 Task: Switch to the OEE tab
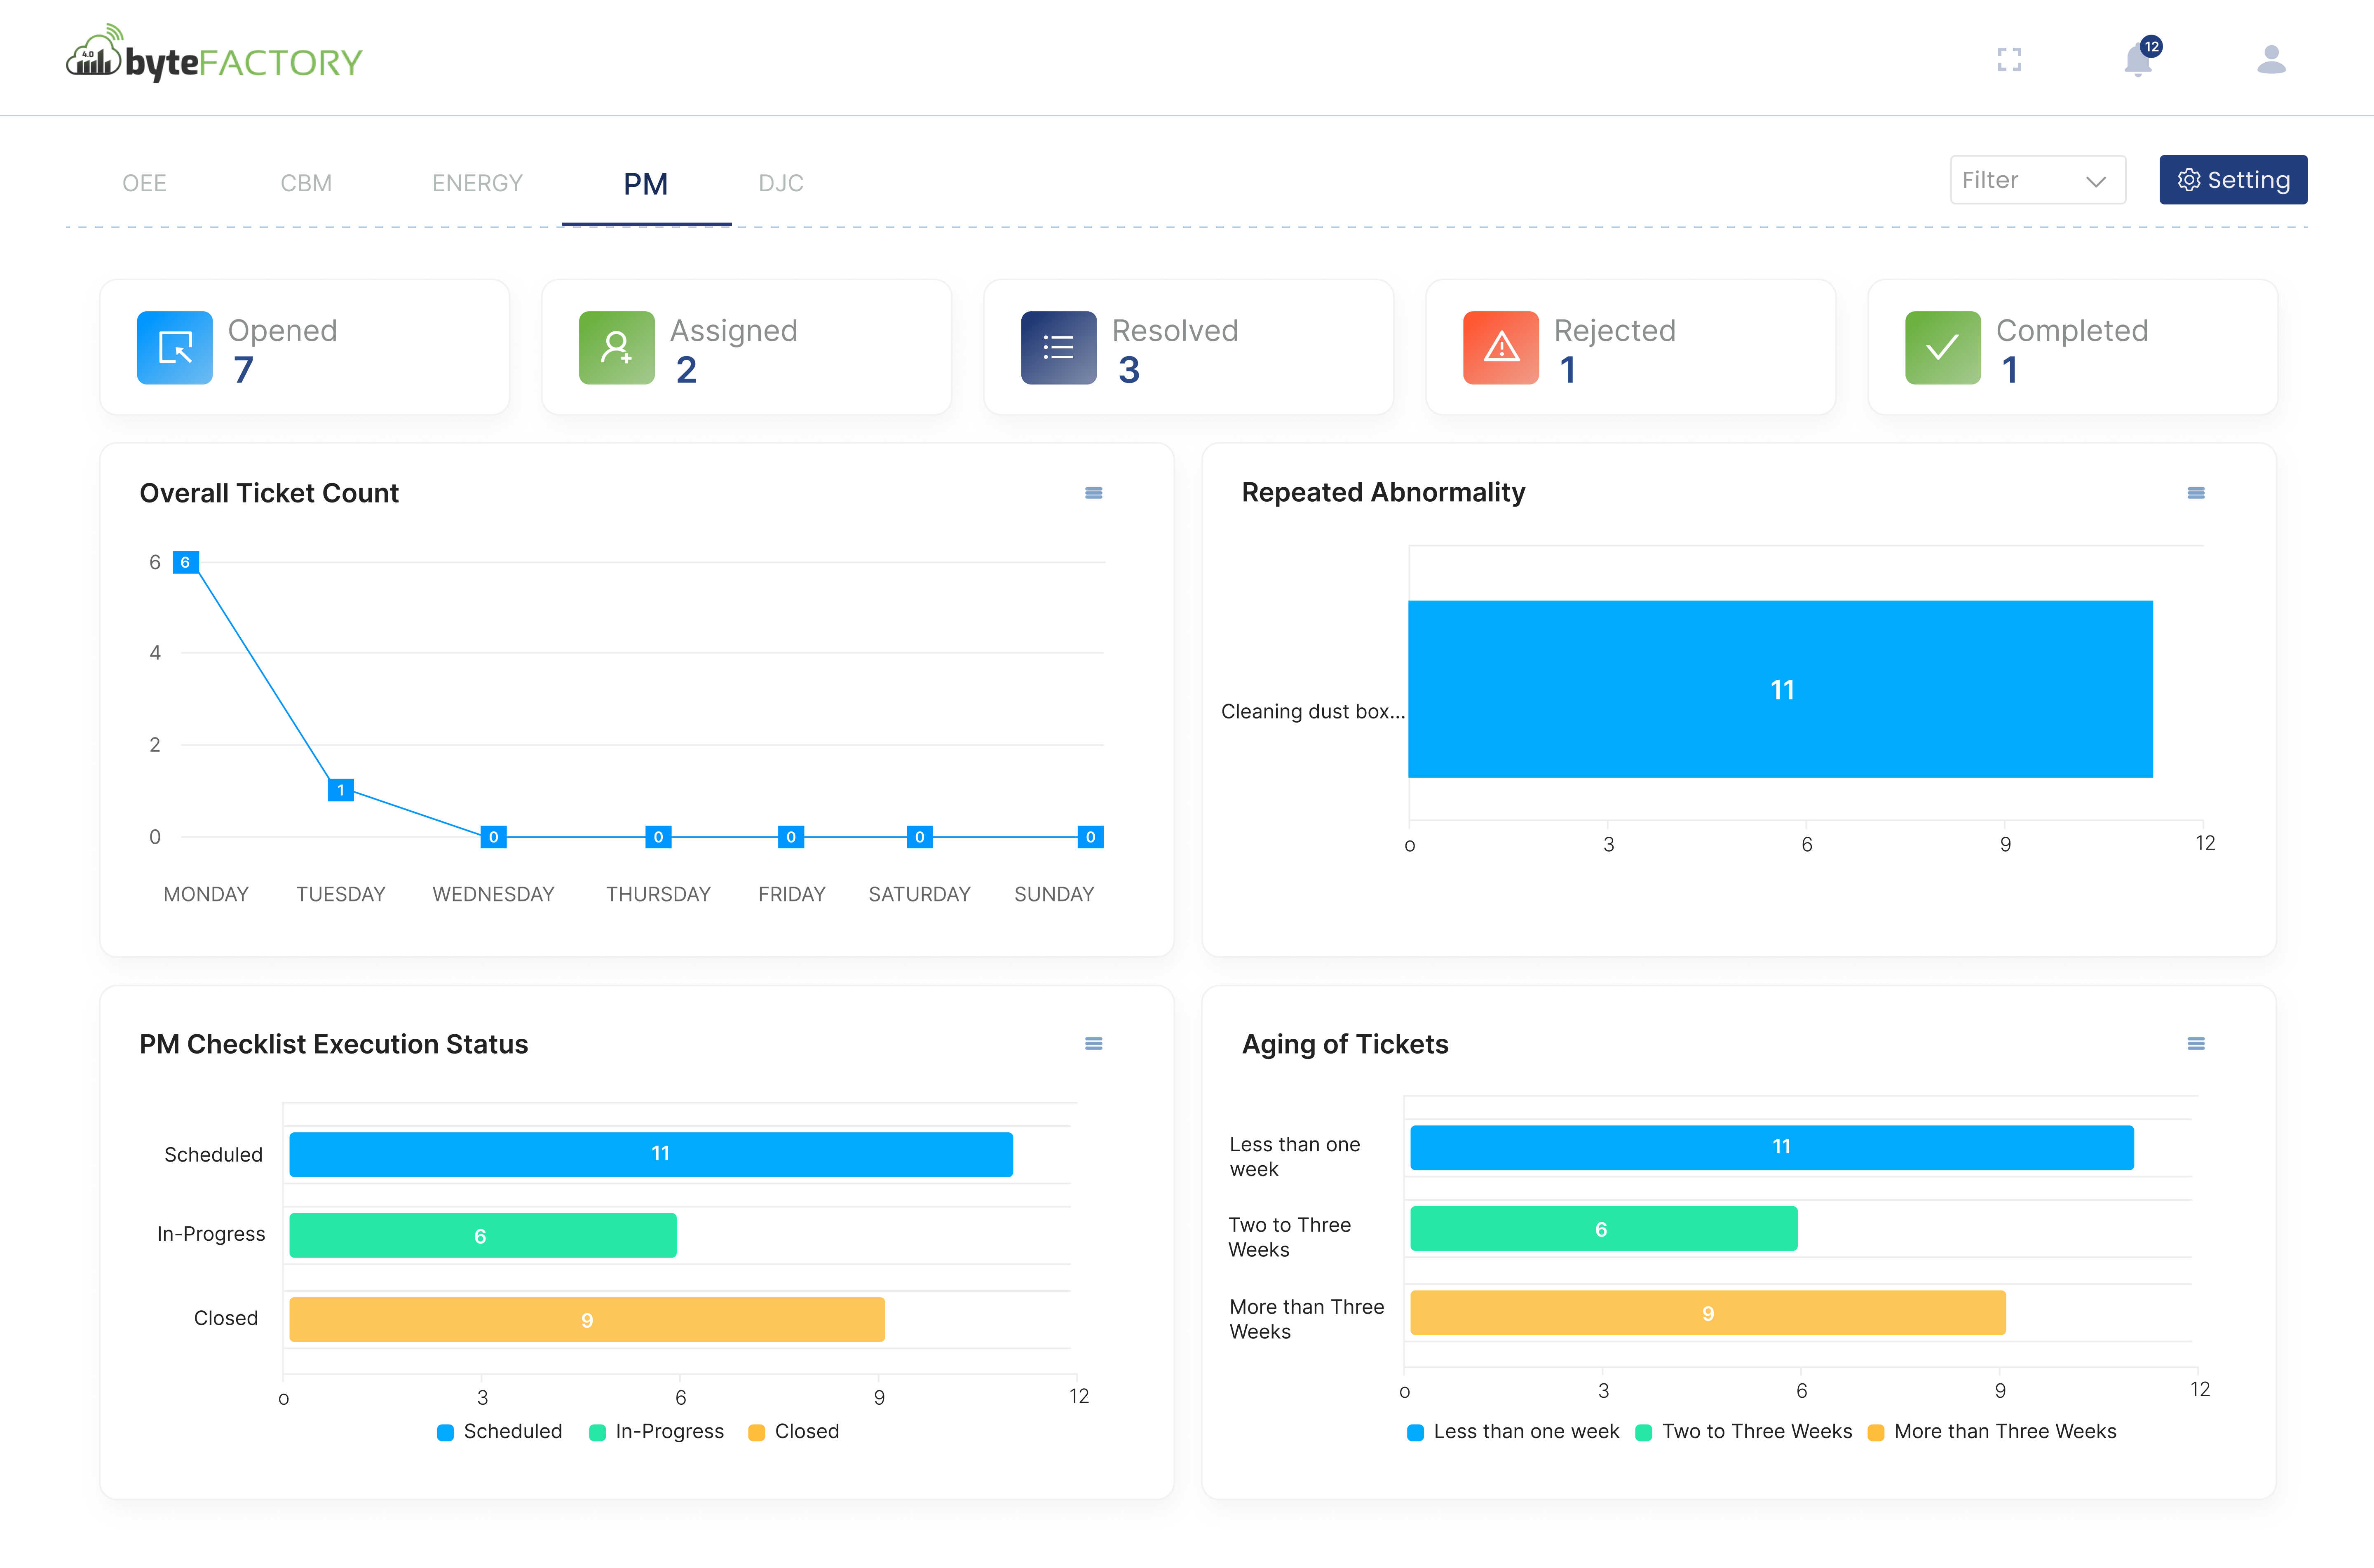click(x=144, y=183)
